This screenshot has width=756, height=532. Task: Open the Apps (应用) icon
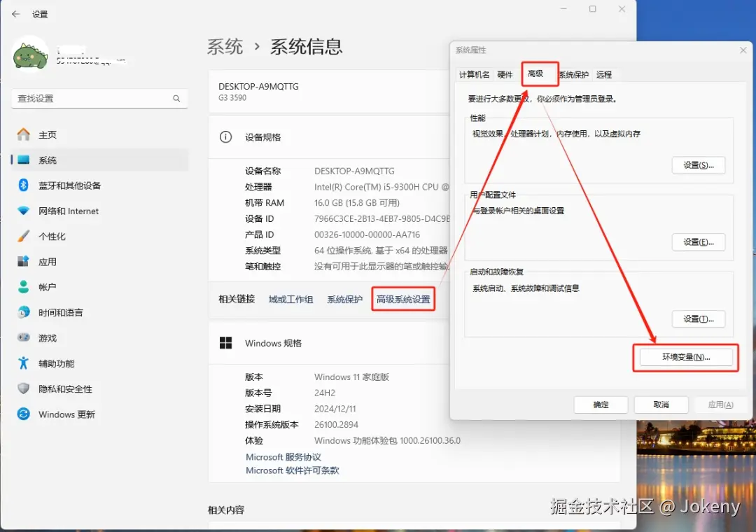point(24,261)
